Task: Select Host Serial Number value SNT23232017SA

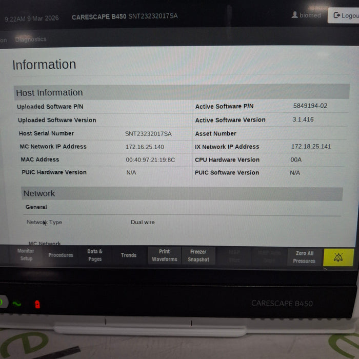Action: 148,134
